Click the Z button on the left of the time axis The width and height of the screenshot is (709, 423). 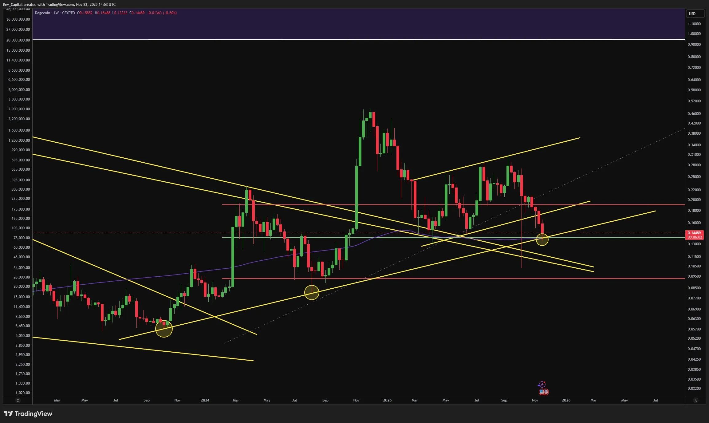[18, 400]
